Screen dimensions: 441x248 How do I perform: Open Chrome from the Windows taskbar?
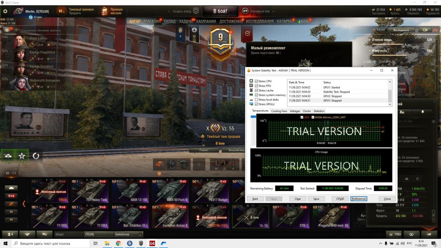[x=118, y=243]
